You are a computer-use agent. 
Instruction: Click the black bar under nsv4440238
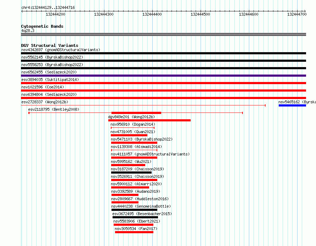click(134, 210)
